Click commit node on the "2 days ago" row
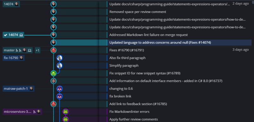 pyautogui.click(x=53, y=4)
